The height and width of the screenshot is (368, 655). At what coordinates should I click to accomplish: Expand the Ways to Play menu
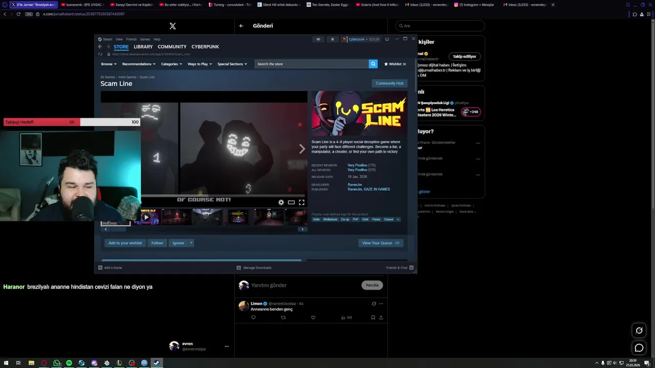tap(200, 64)
